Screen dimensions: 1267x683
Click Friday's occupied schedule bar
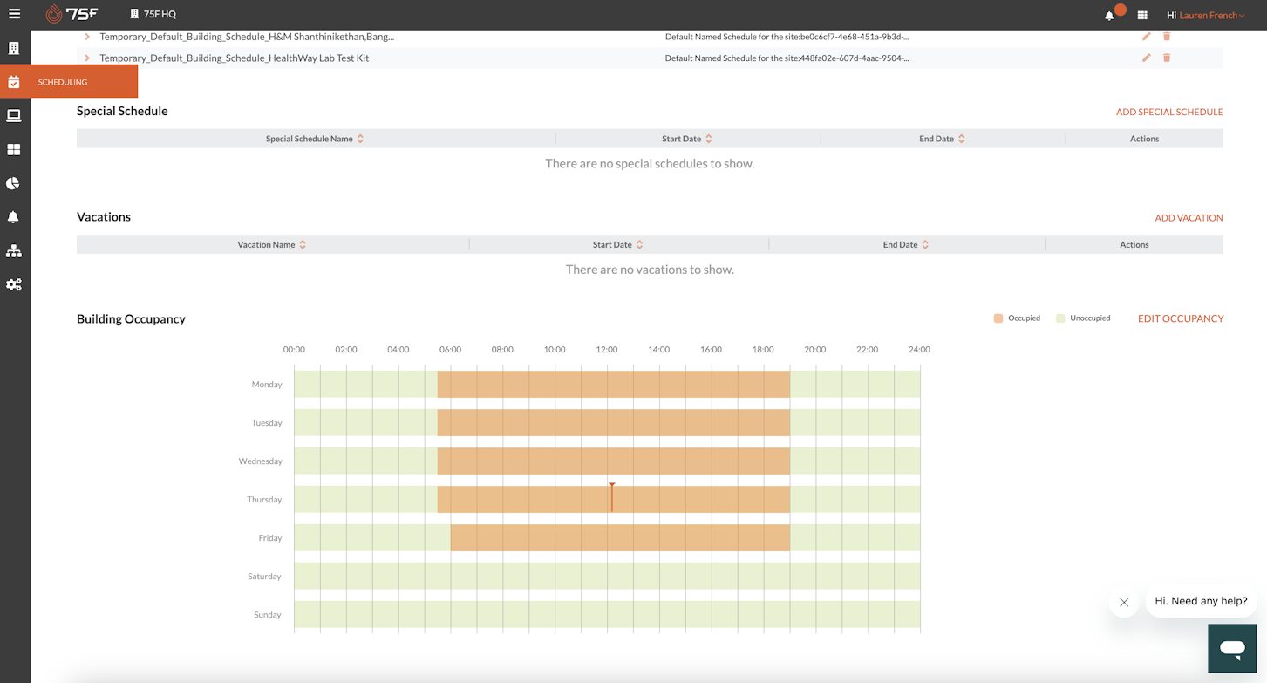coord(620,538)
